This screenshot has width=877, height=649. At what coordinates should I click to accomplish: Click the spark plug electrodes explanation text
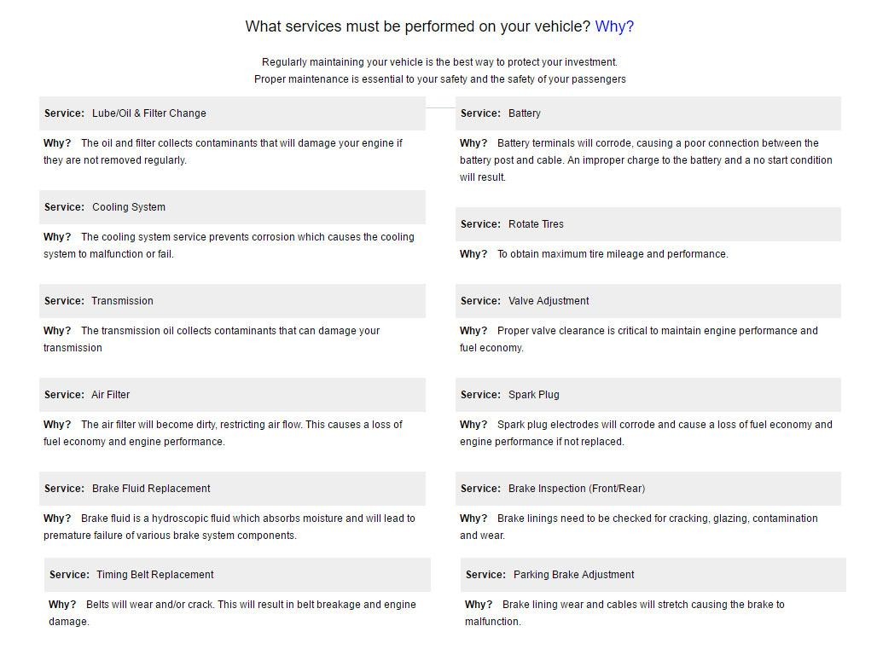646,433
